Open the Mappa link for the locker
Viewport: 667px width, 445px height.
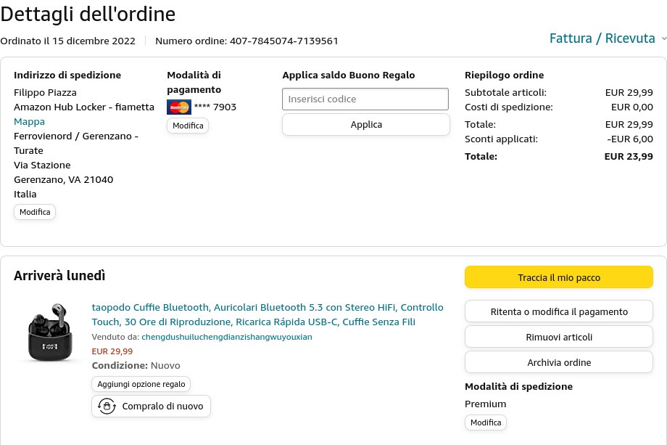(x=29, y=121)
